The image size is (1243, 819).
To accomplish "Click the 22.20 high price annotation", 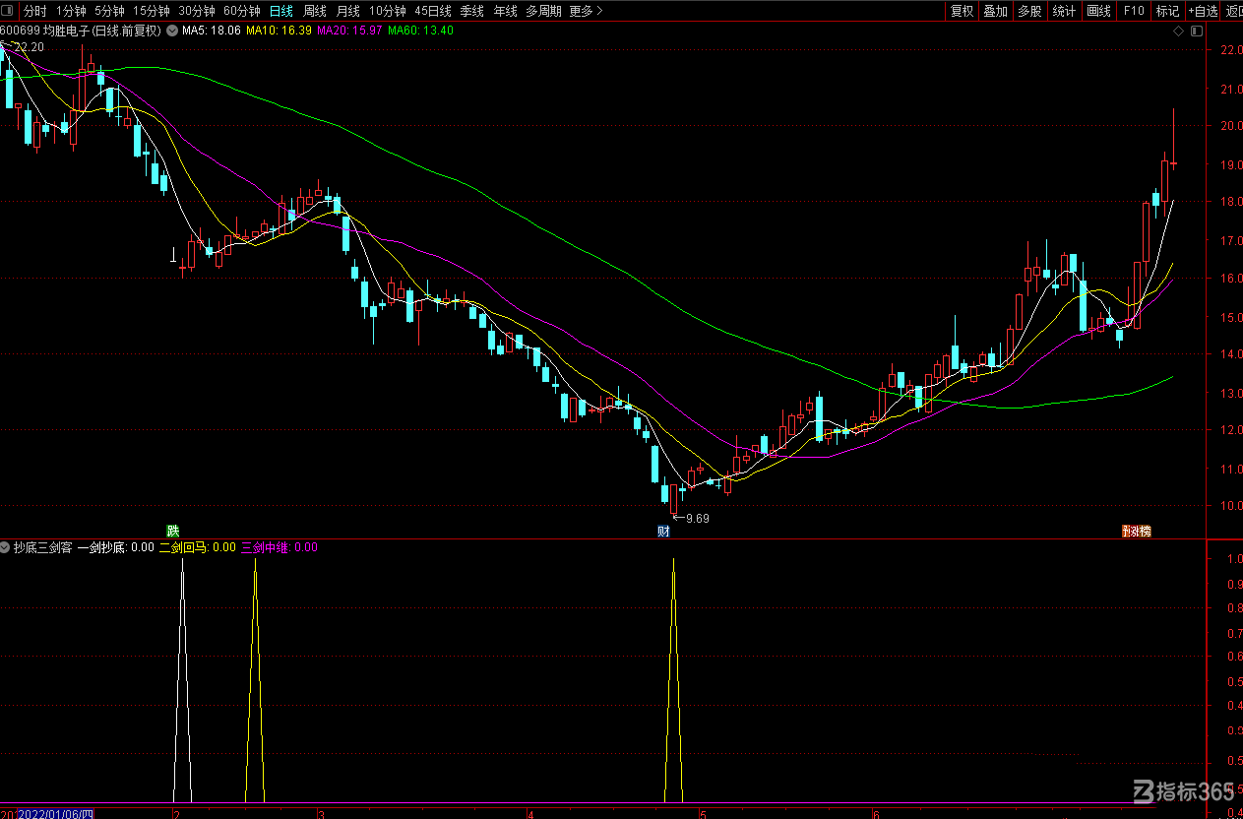I will click(x=30, y=46).
